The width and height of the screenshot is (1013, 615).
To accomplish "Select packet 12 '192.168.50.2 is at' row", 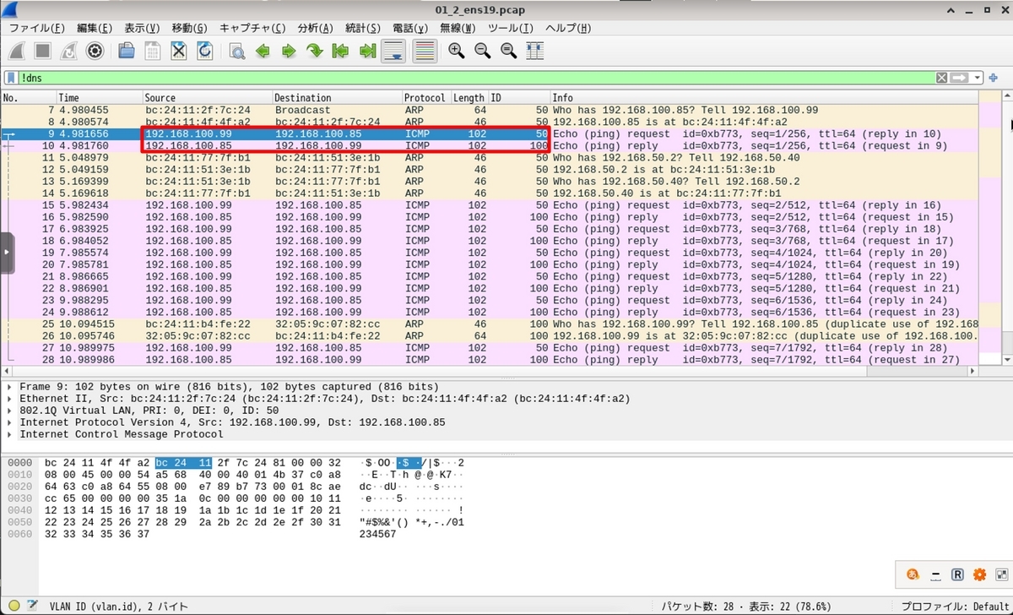I will click(x=490, y=169).
